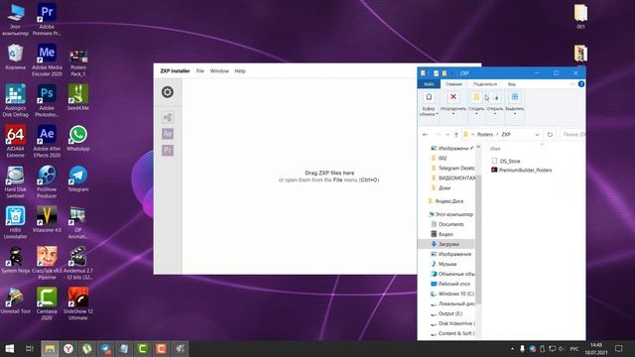Select the all-products icon in ZXP Installer sidebar
635x357 pixels.
click(168, 117)
